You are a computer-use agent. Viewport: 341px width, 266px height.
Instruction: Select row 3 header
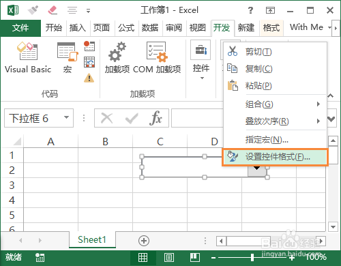coord(12,186)
